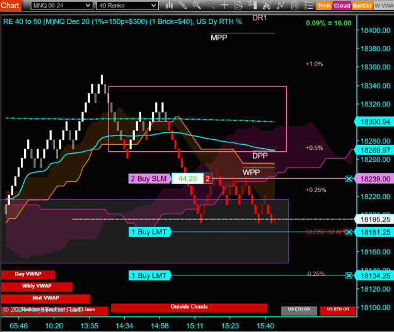
Task: Click the zoom in magnifier icon
Action: 197,5
